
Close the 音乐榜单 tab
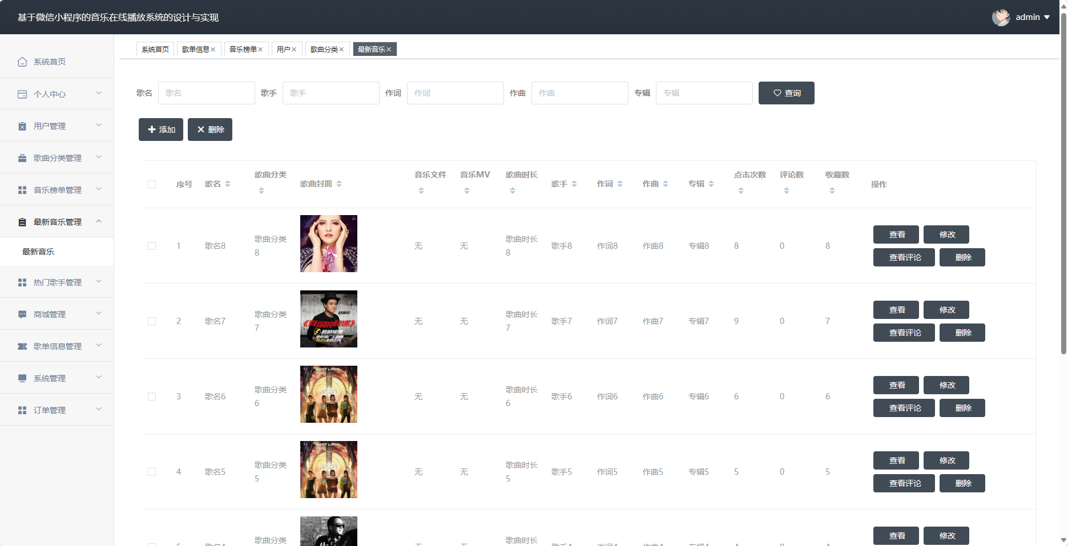(260, 50)
